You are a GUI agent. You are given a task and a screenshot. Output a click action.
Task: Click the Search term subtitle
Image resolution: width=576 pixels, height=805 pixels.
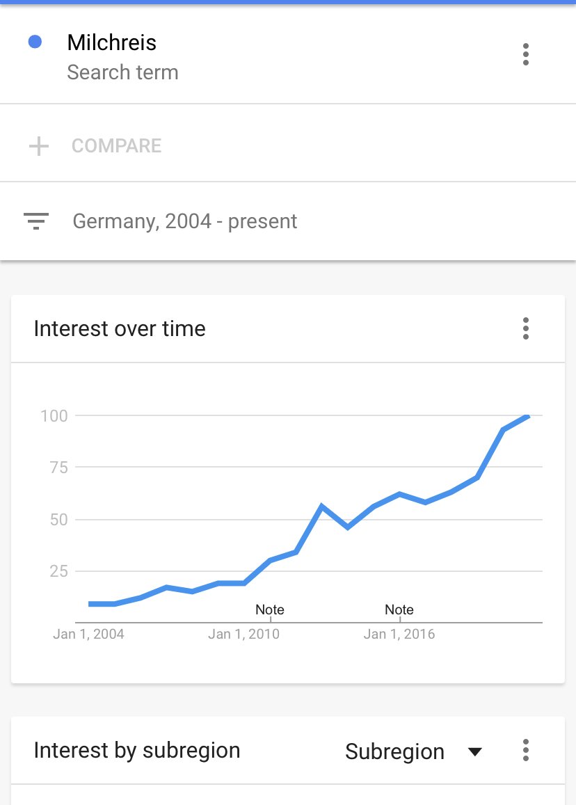click(x=122, y=72)
